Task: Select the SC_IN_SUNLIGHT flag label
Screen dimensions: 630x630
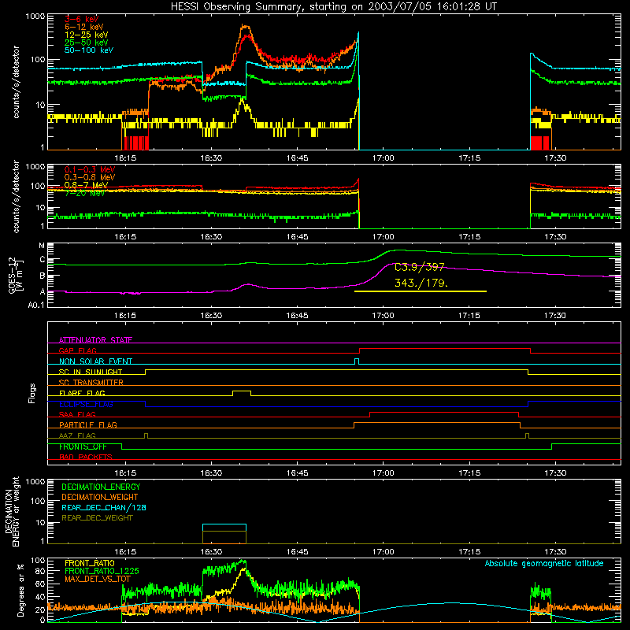Action: 91,372
